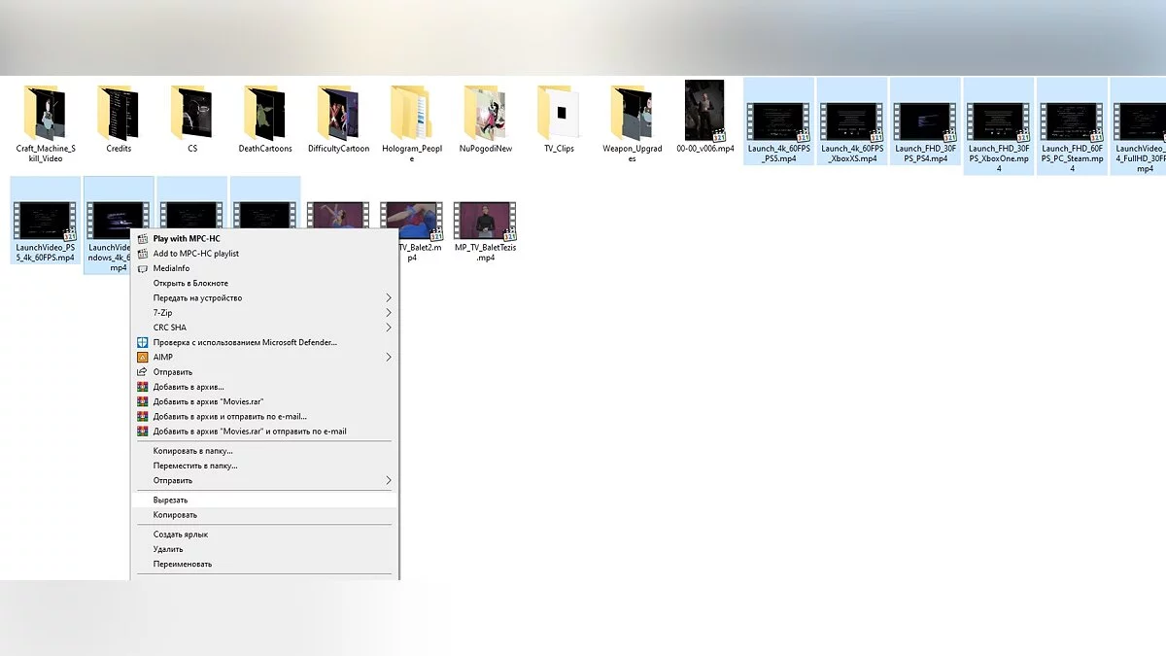The height and width of the screenshot is (656, 1166).
Task: Select the MP_TV_BaletTezis.mp4 video file
Action: [485, 231]
